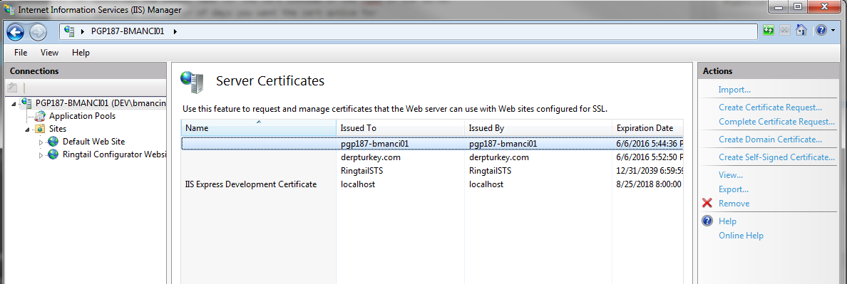Click the red X Remove icon
Viewport: 847px width, 284px height.
[x=707, y=203]
